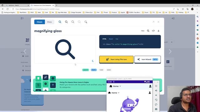This screenshot has height=112, width=200.
Task: Select the thin magnifying-glass style variant
Action: [79, 22]
